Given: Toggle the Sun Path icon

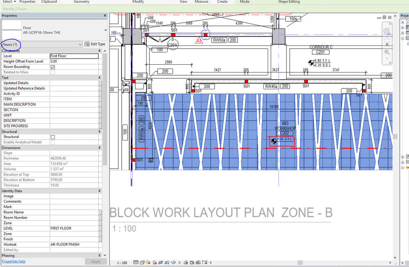Looking at the screenshot, I should tap(148, 262).
